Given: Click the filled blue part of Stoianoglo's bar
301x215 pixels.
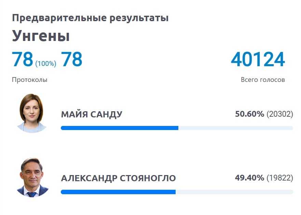Looking at the screenshot, I should pyautogui.click(x=118, y=192).
